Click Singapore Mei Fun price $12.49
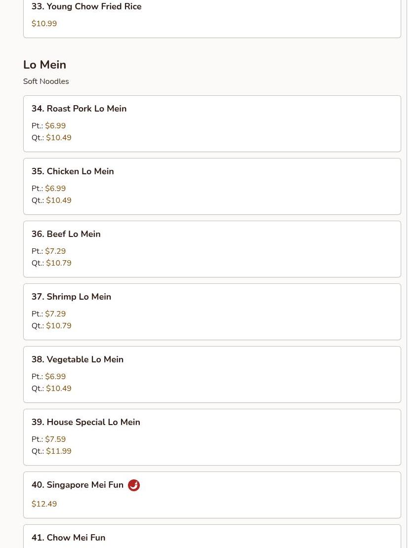Image resolution: width=417 pixels, height=548 pixels. coord(44,504)
